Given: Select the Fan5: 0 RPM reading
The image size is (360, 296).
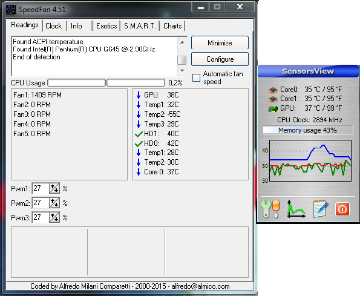Looking at the screenshot, I should [x=32, y=134].
